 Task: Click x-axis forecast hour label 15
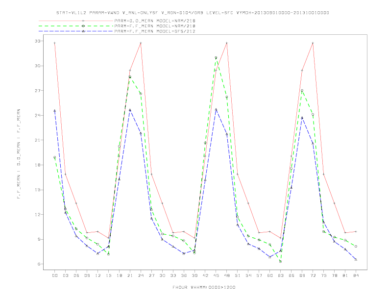click(x=109, y=275)
